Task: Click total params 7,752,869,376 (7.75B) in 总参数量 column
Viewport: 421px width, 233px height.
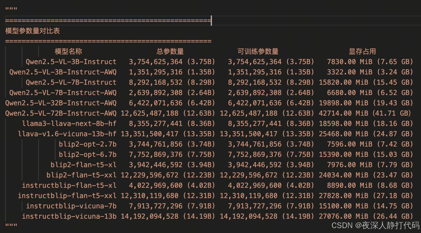Action: (172, 155)
